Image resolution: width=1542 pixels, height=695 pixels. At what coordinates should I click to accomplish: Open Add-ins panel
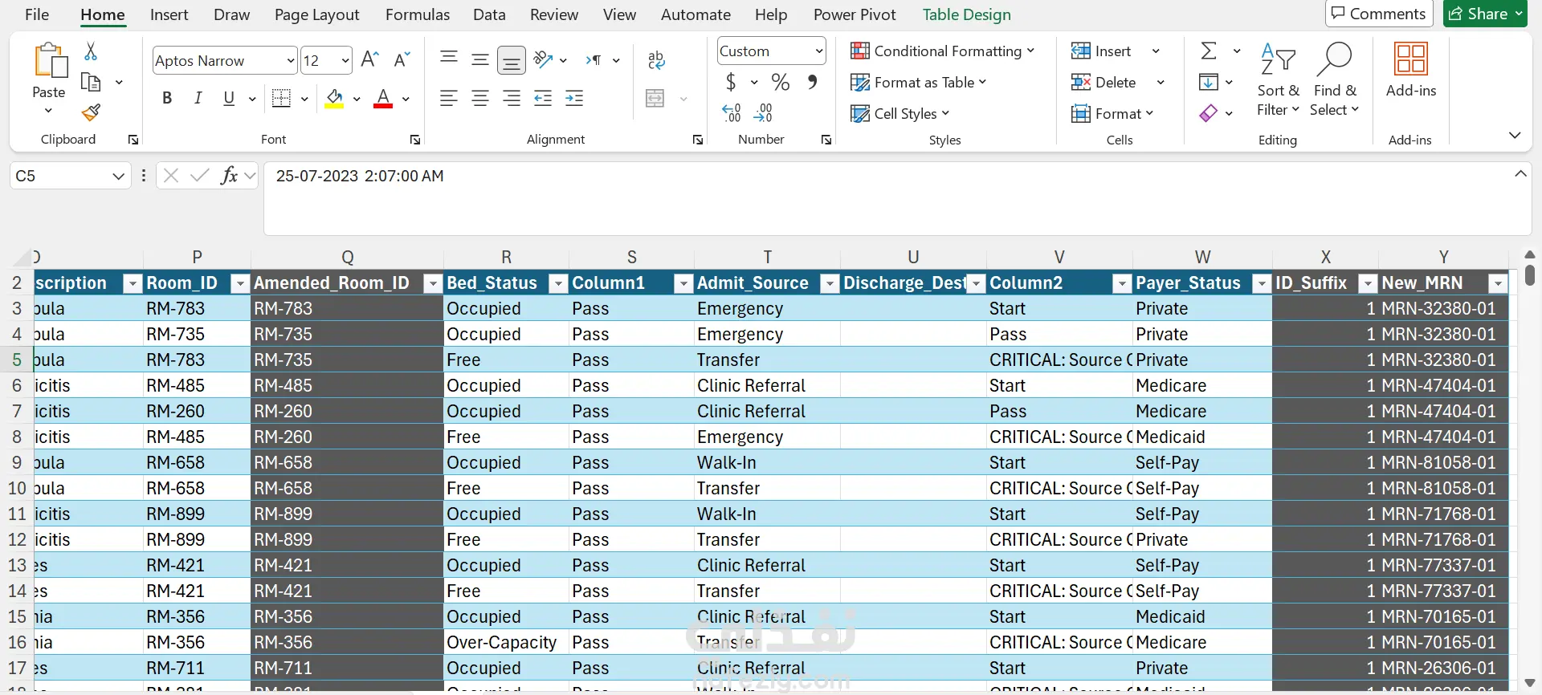click(1411, 71)
